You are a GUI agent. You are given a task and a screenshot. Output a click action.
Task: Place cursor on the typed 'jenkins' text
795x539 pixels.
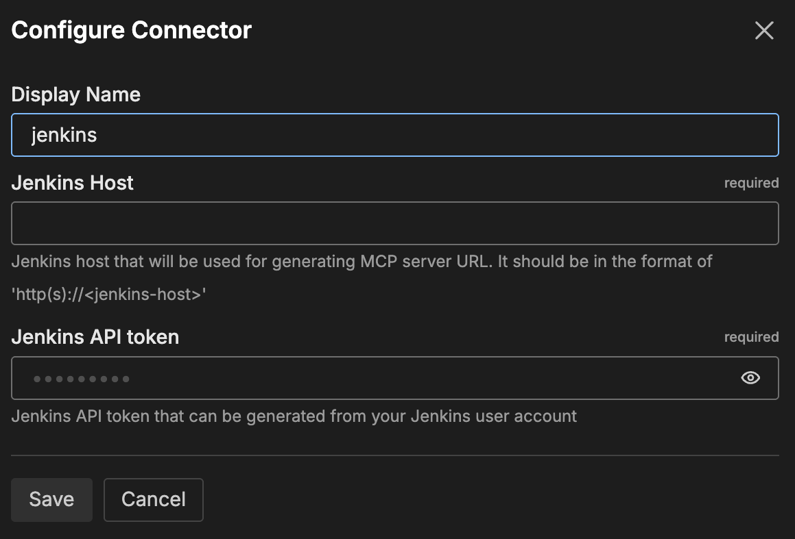click(x=64, y=135)
